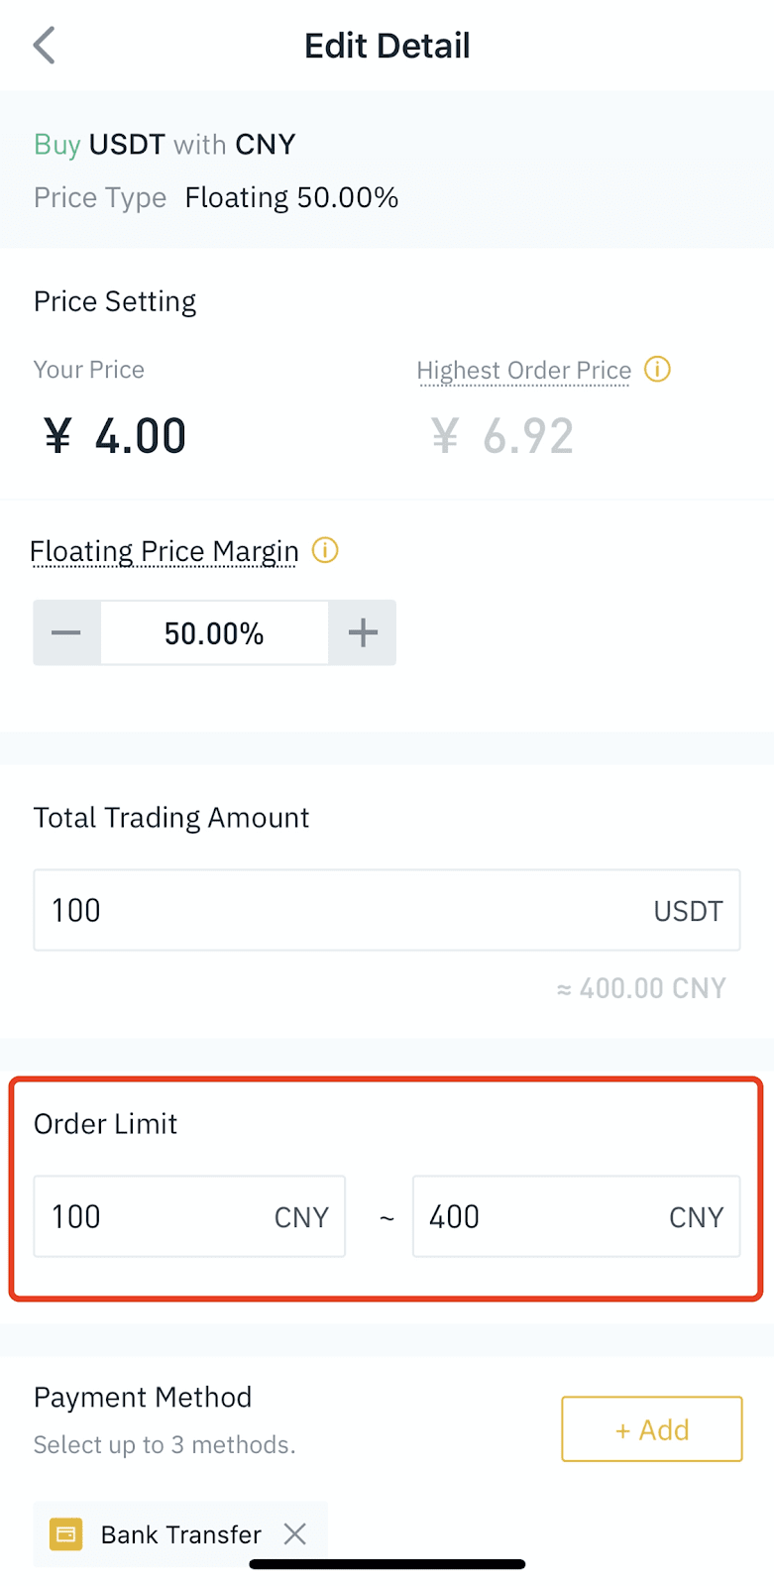Viewport: 774px width, 1586px height.
Task: Edit the maximum order limit 400 field
Action: coord(577,1216)
